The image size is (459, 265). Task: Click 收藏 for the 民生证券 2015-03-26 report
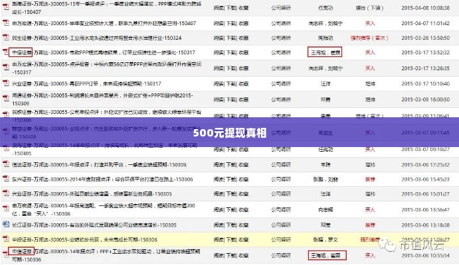point(244,38)
